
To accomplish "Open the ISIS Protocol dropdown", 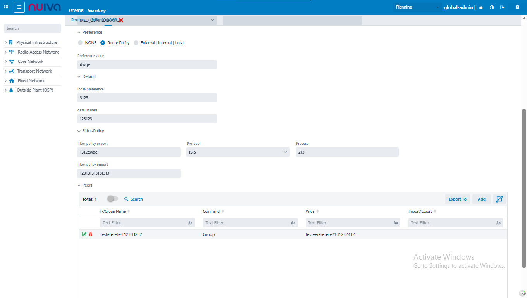I will coord(238,152).
